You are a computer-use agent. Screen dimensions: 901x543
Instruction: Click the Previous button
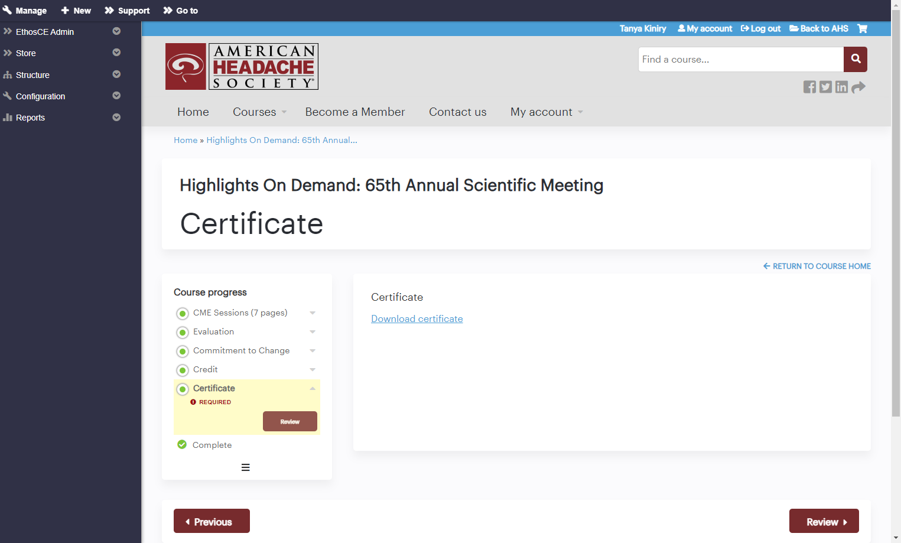tap(212, 521)
